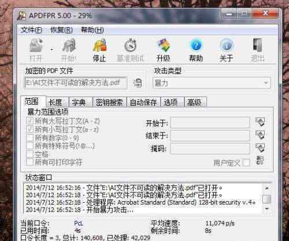
Task: Enable 所有数字(0 - 9) checkbox
Action: (30, 138)
